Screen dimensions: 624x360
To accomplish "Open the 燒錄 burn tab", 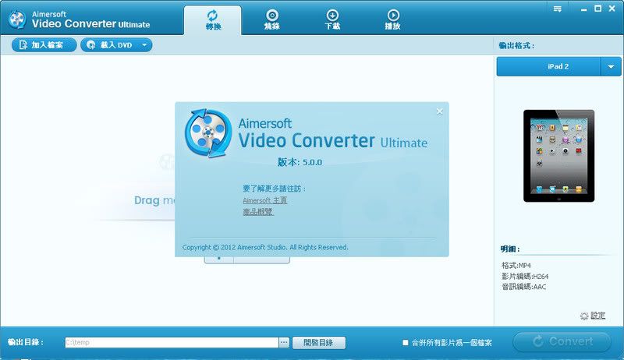I will tap(272, 20).
